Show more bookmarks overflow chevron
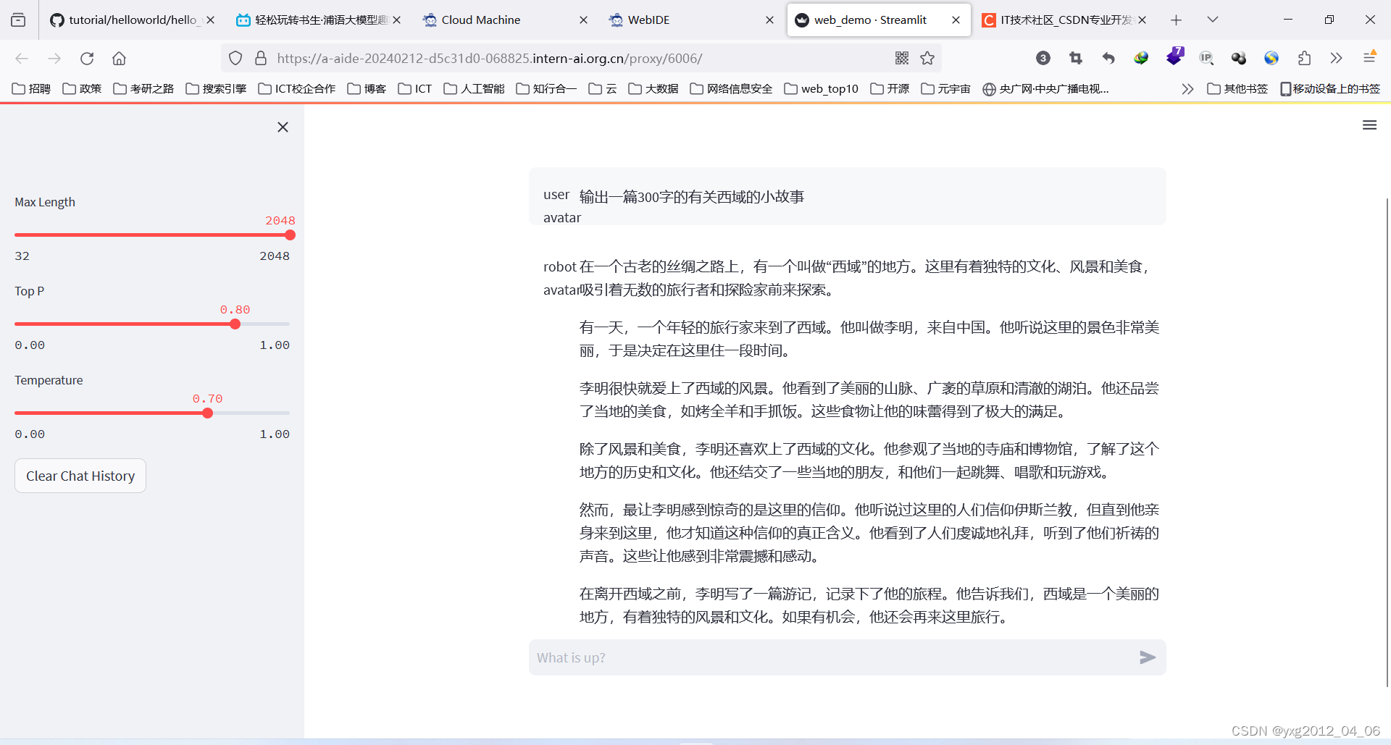Image resolution: width=1391 pixels, height=745 pixels. pyautogui.click(x=1187, y=88)
